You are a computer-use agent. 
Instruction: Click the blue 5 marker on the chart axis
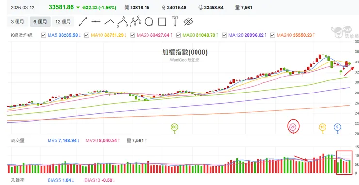(337, 127)
